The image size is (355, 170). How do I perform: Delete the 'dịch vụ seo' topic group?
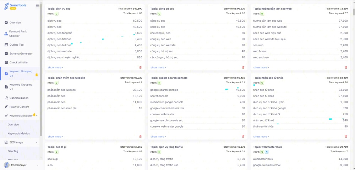pos(140,67)
